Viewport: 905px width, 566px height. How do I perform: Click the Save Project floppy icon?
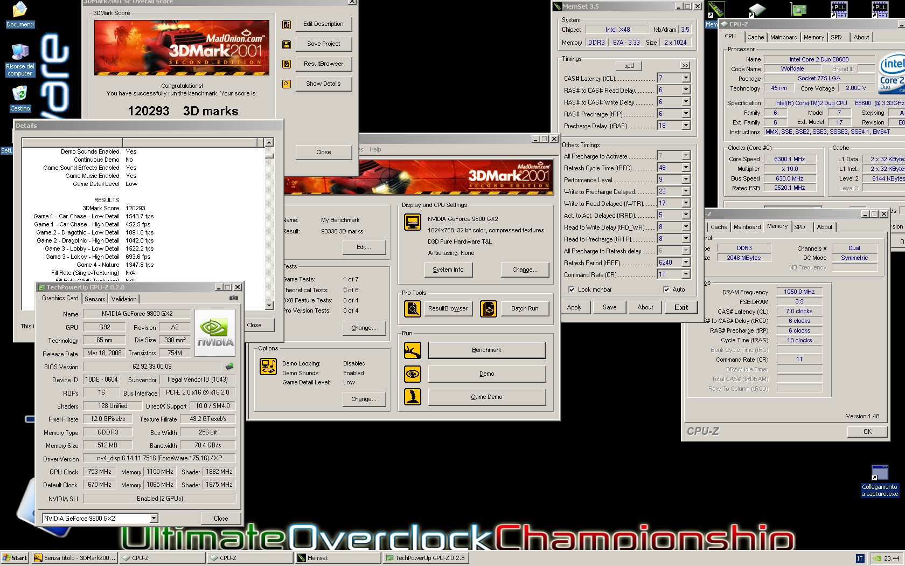(x=287, y=44)
